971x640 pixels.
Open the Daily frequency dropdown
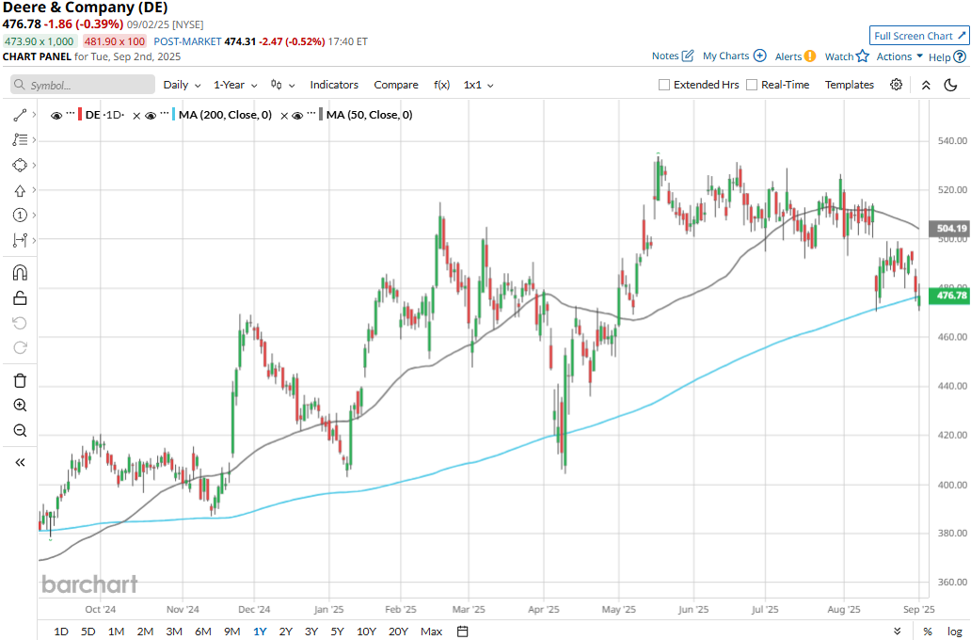coord(182,85)
